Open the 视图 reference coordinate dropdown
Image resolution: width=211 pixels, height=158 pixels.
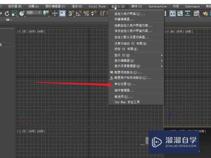coord(34,13)
